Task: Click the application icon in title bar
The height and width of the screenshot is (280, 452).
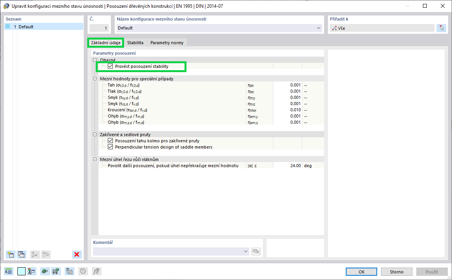Action: 6,6
